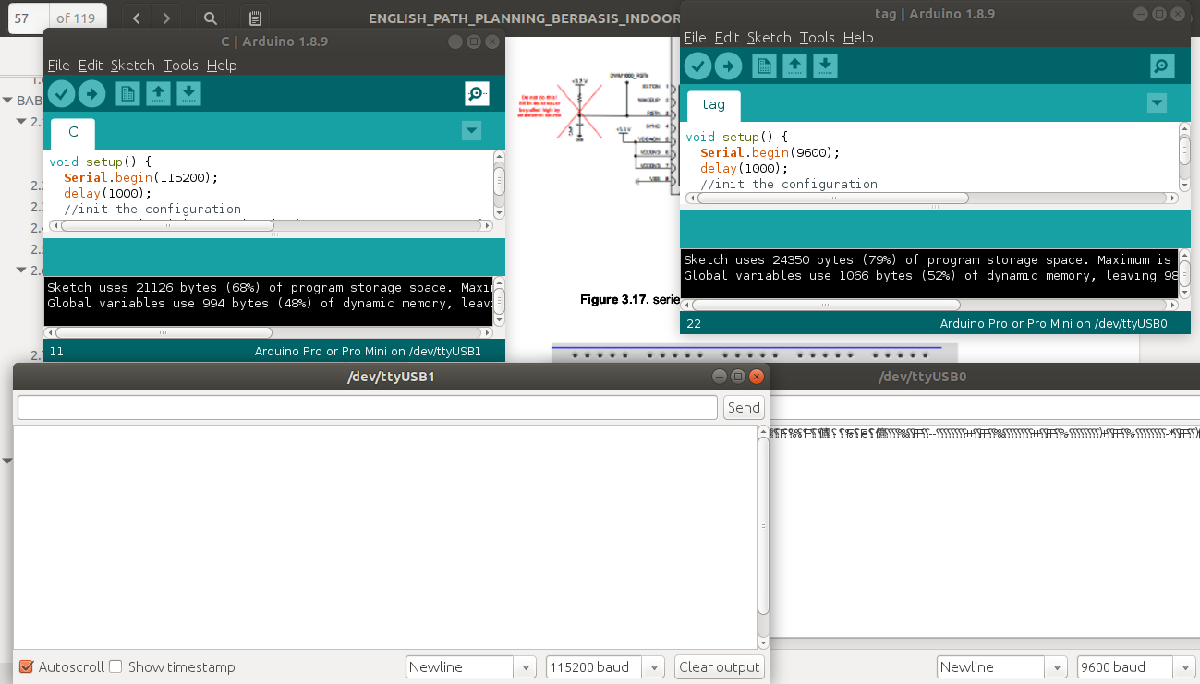
Task: Click the serial monitor message input field
Action: click(x=365, y=407)
